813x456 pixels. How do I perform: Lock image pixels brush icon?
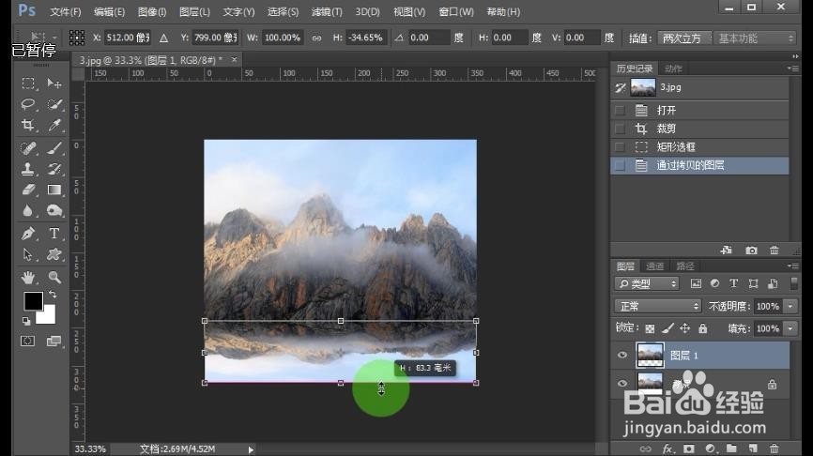[667, 328]
